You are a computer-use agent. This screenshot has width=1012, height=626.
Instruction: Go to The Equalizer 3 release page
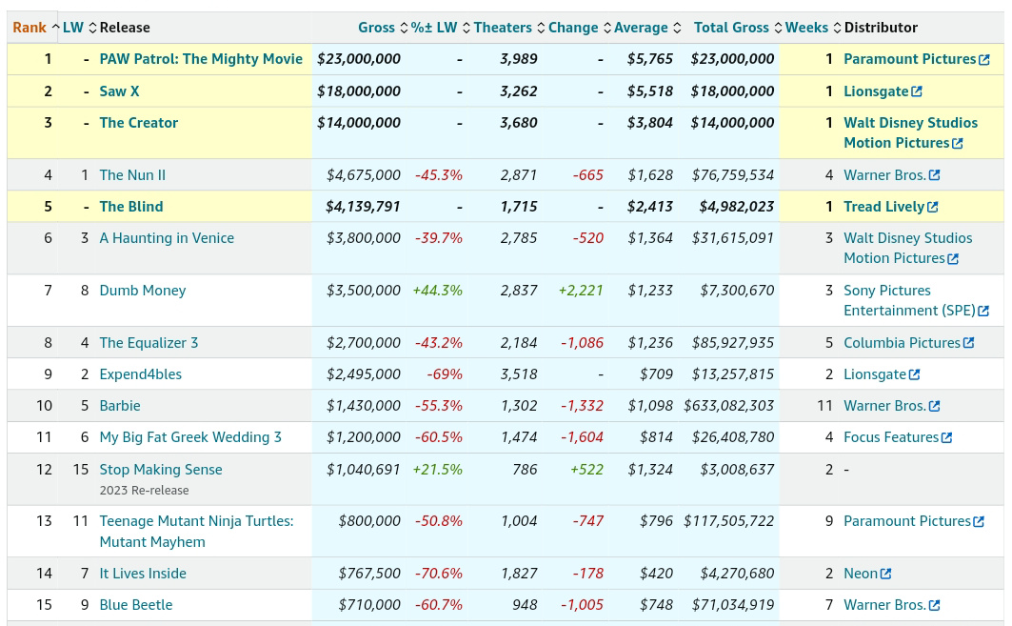coord(149,343)
